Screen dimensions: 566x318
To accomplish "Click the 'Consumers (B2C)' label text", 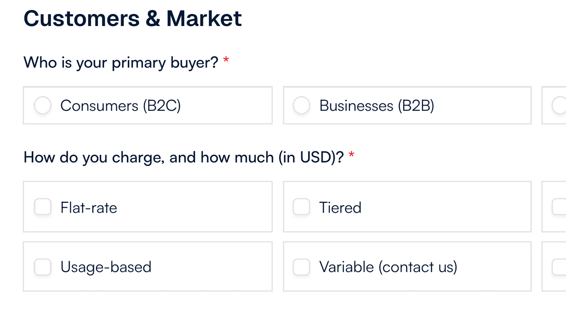I will 120,106.
